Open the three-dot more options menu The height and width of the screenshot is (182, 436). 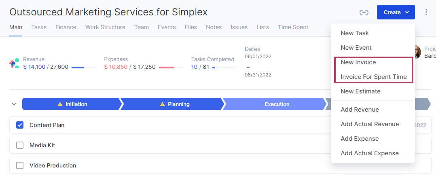pos(426,12)
